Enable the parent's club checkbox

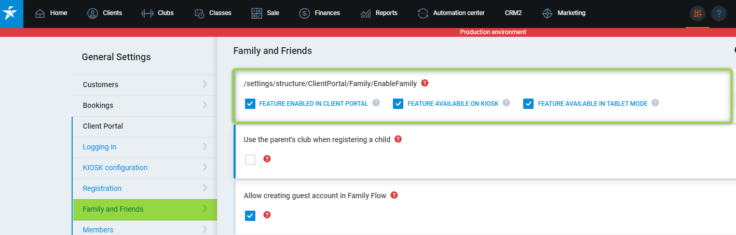(x=250, y=160)
